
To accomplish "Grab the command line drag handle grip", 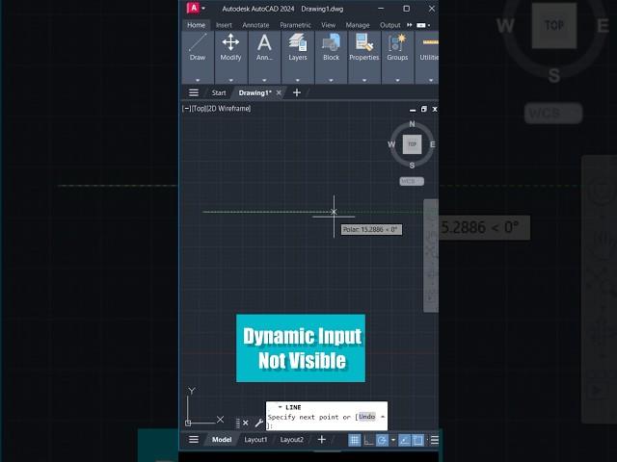I will [x=238, y=423].
